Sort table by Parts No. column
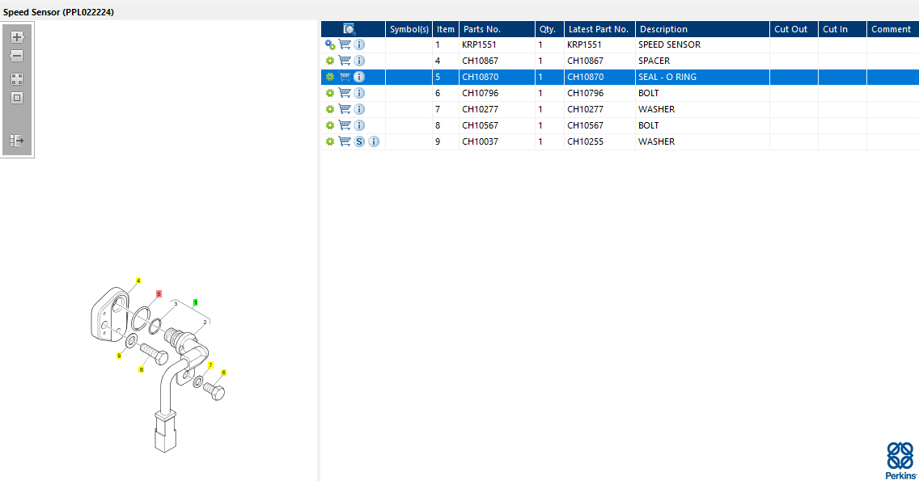This screenshot has width=919, height=481. 482,29
